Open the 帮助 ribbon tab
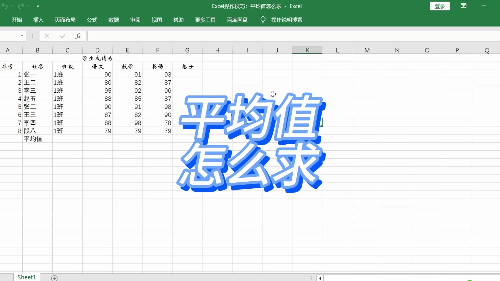 pos(178,20)
